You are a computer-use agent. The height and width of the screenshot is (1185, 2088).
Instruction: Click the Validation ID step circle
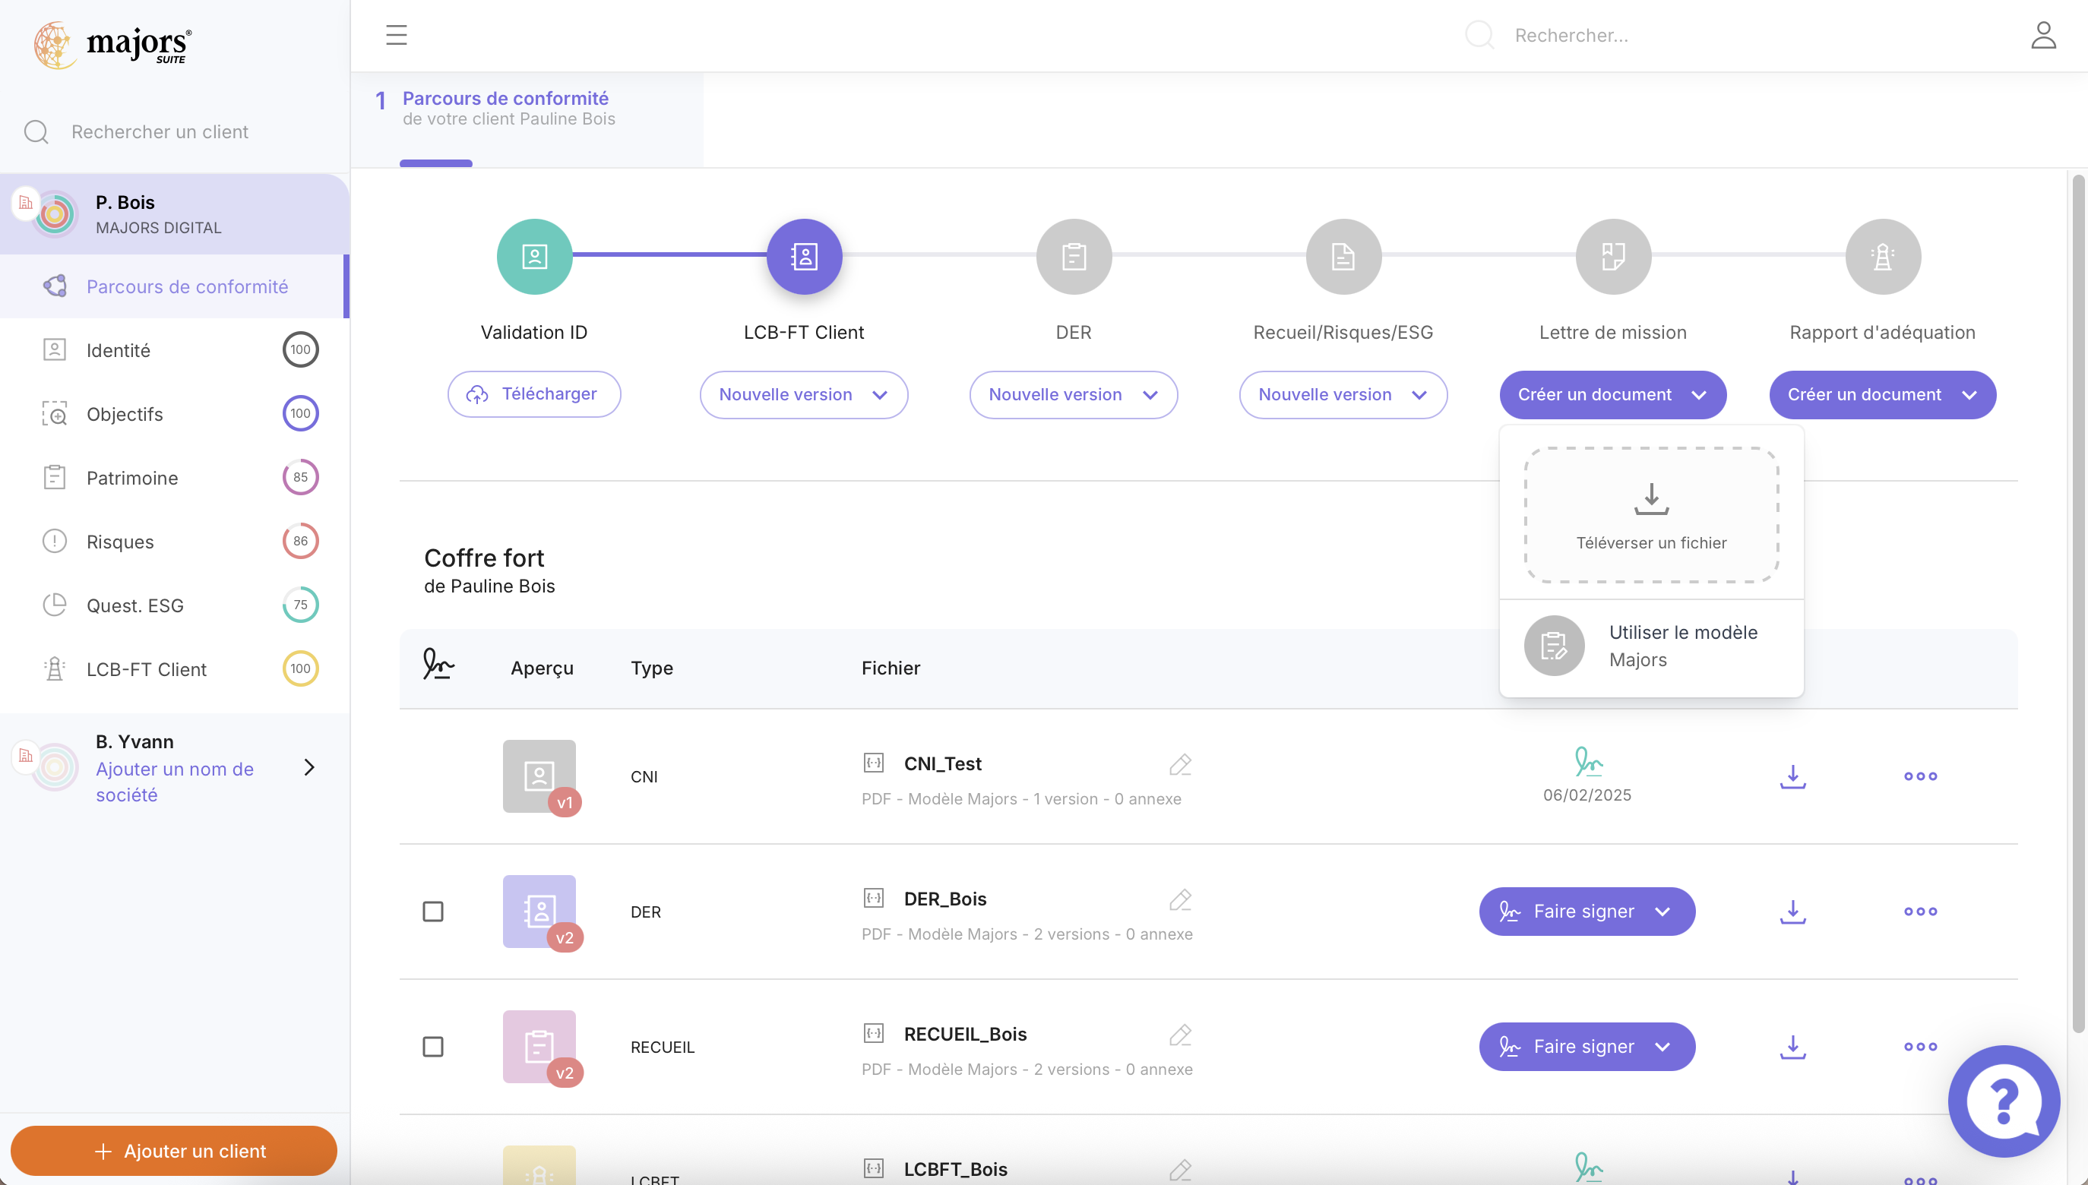534,257
